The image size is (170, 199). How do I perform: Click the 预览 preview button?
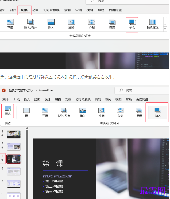(x=7, y=111)
